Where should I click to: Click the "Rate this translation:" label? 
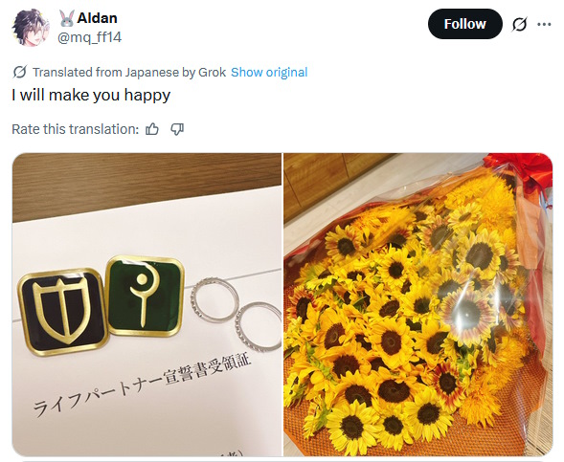pos(76,129)
